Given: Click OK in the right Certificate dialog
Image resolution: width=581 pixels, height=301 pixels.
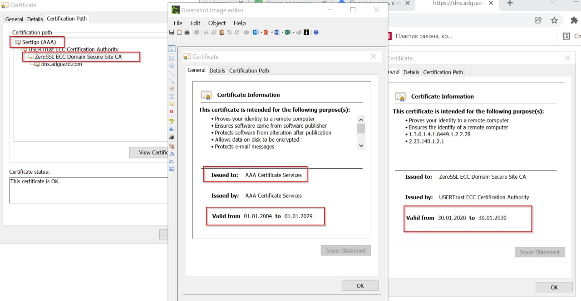Looking at the screenshot, I should pyautogui.click(x=554, y=287).
